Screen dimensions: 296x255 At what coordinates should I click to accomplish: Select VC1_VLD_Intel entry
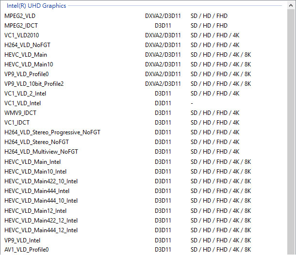click(x=23, y=103)
